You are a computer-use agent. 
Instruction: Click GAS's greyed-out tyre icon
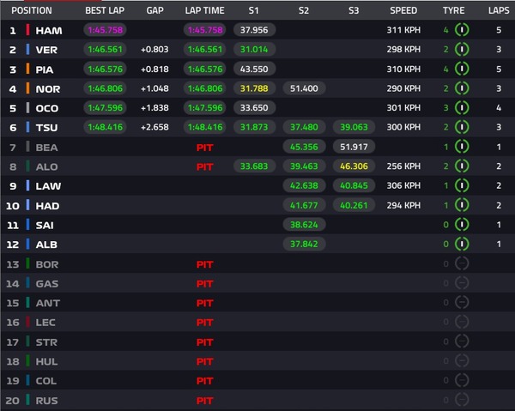tap(462, 283)
